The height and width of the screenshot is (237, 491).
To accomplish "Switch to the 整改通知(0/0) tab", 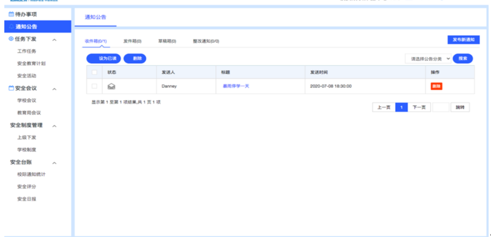I will (x=206, y=41).
